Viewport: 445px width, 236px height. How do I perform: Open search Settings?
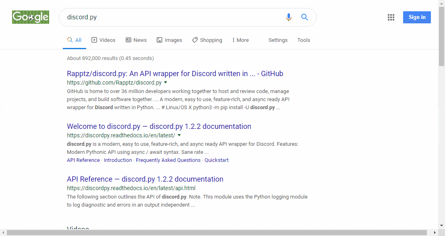point(278,40)
